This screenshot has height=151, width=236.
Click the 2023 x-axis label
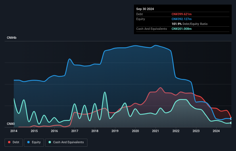[196, 131]
